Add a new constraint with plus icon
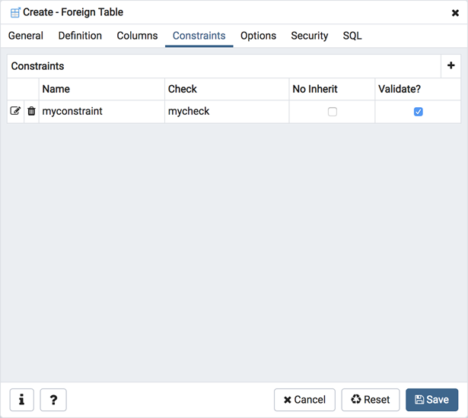The height and width of the screenshot is (418, 468). (x=450, y=66)
